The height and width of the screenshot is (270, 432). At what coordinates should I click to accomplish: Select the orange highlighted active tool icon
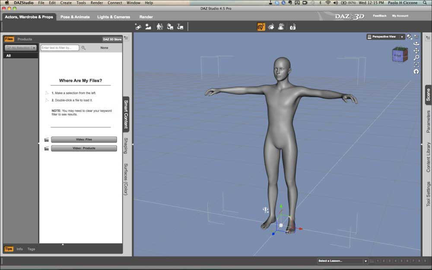tap(261, 27)
